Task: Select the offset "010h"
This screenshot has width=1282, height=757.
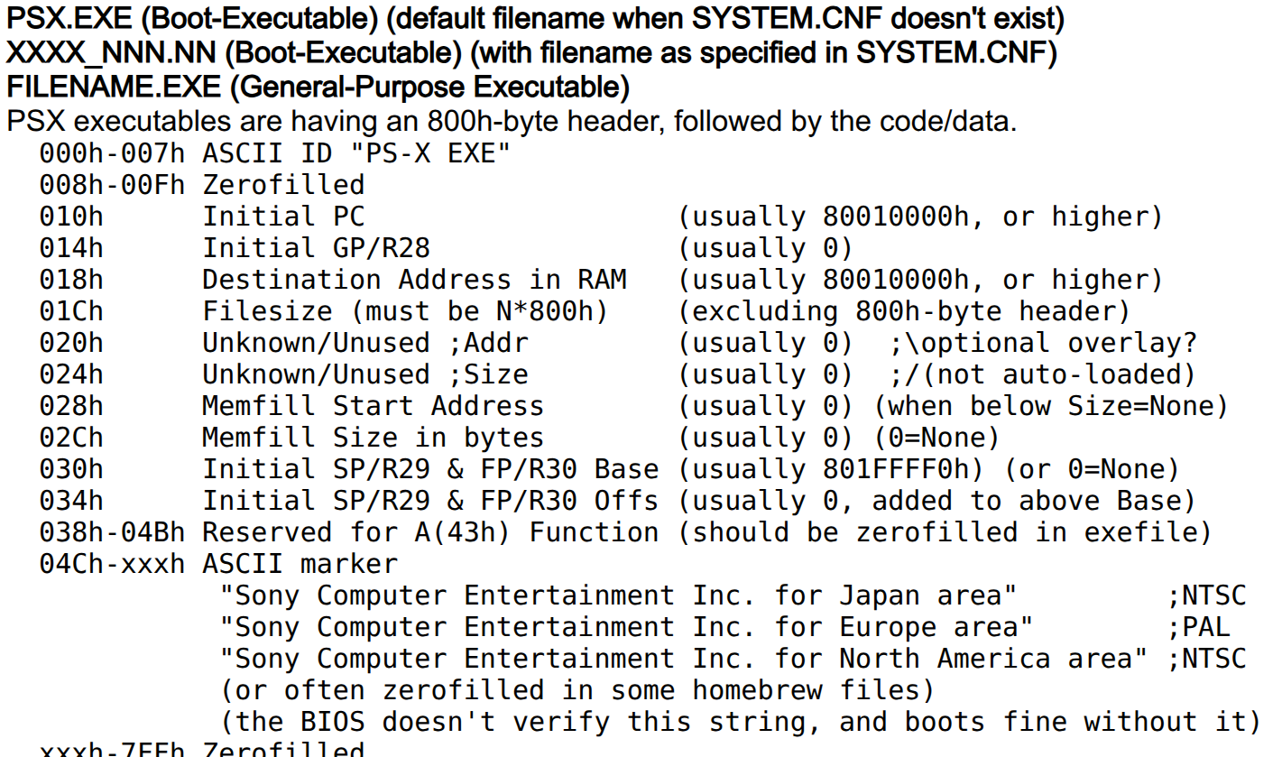Action: [x=71, y=217]
